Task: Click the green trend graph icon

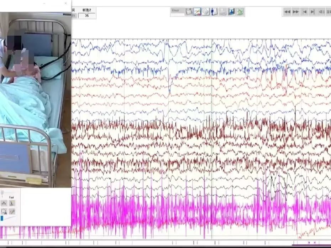Action: coord(240,11)
